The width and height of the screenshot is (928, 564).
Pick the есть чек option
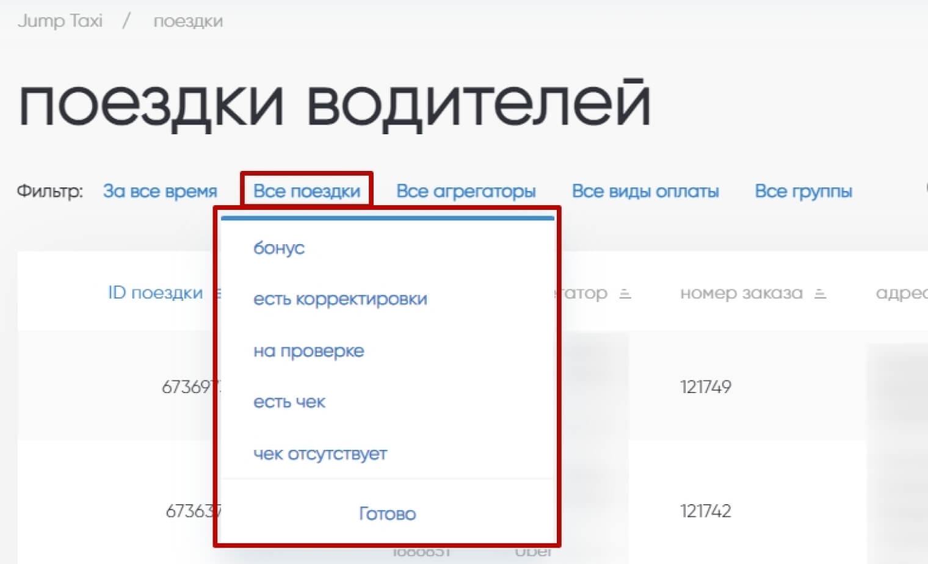tap(289, 402)
